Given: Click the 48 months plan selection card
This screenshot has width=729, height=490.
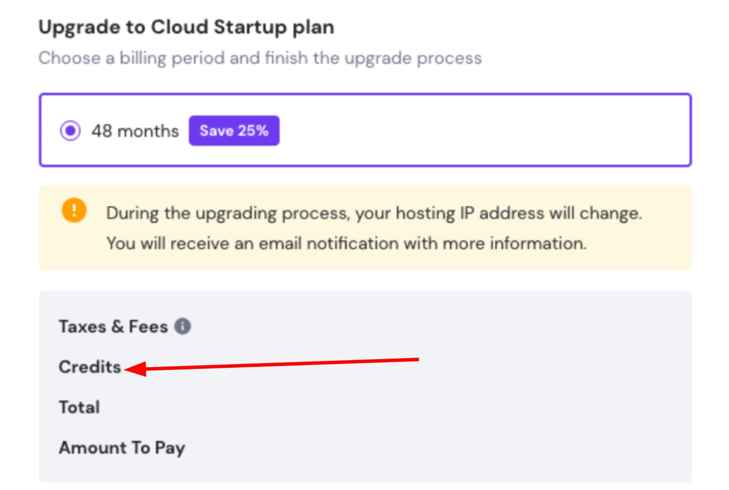Looking at the screenshot, I should [x=365, y=129].
